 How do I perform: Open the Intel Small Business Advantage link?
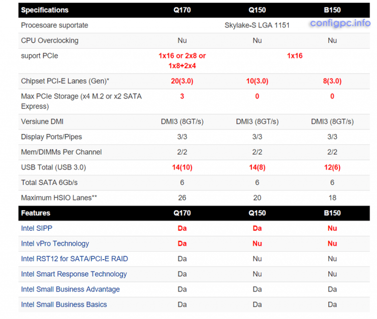tap(70, 289)
